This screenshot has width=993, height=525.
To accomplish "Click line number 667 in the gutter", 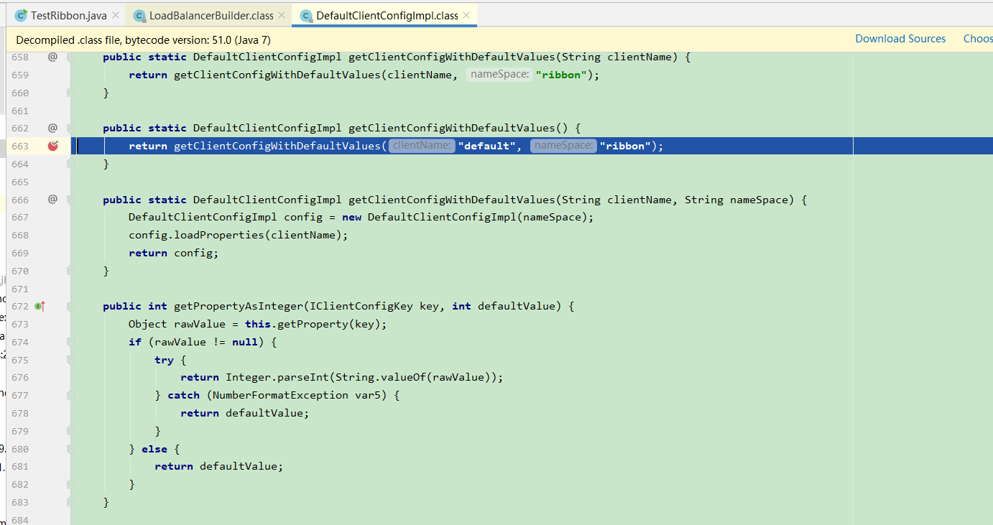I will (20, 218).
